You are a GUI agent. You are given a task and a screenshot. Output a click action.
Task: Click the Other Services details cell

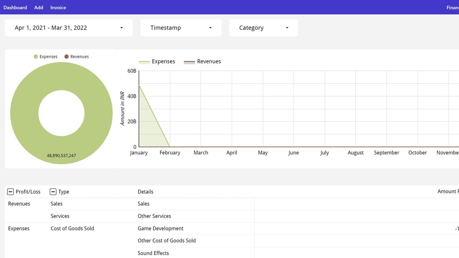coord(154,216)
